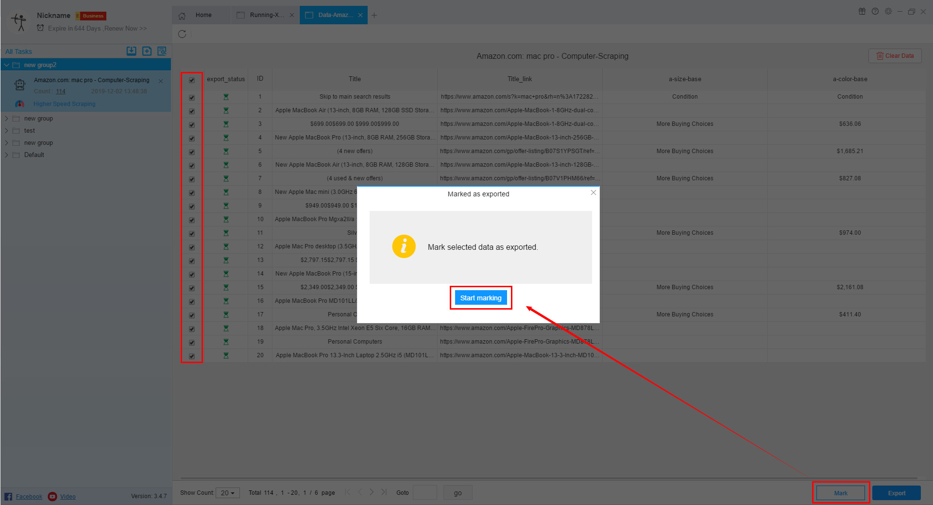
Task: Click the Goto page number field
Action: tap(425, 492)
